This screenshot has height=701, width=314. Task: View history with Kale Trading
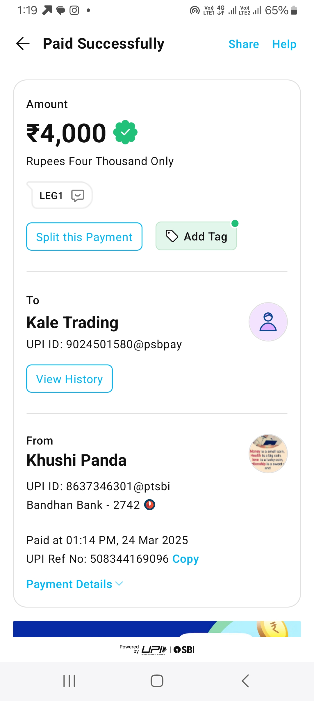click(x=69, y=379)
